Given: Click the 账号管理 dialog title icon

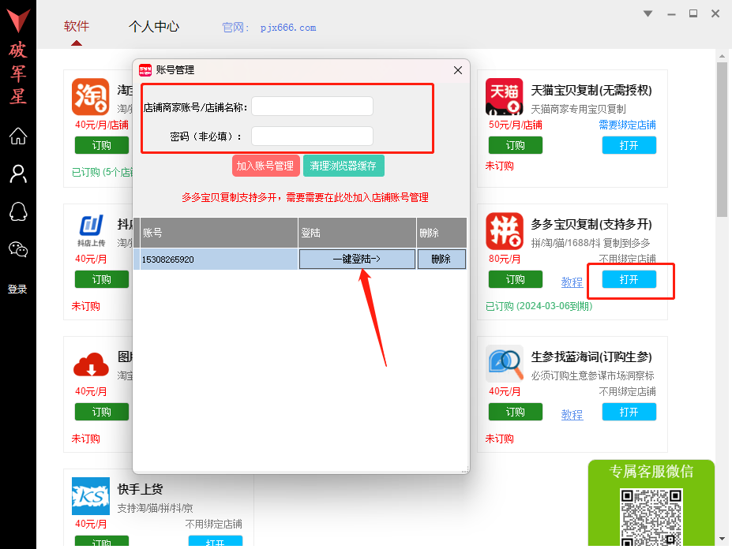Looking at the screenshot, I should click(x=145, y=70).
